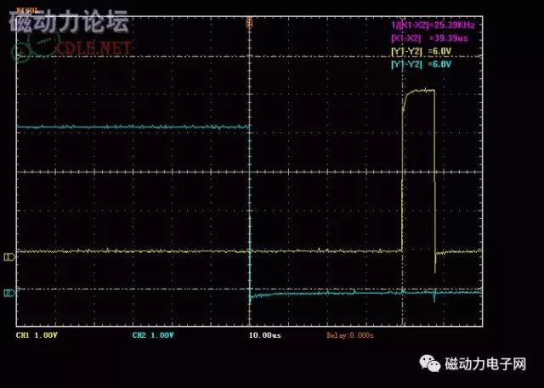Click the WeChat logo icon

pos(429,363)
